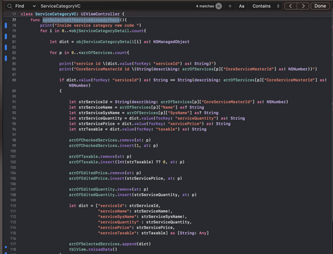Click the blue change marker at line 80

tap(6, 36)
